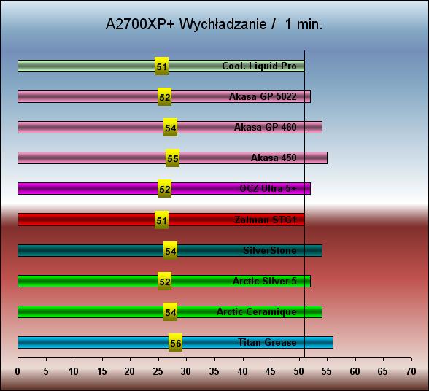This screenshot has width=429, height=391.
Task: Select the red Zalman STG1 bar label
Action: pyautogui.click(x=266, y=220)
